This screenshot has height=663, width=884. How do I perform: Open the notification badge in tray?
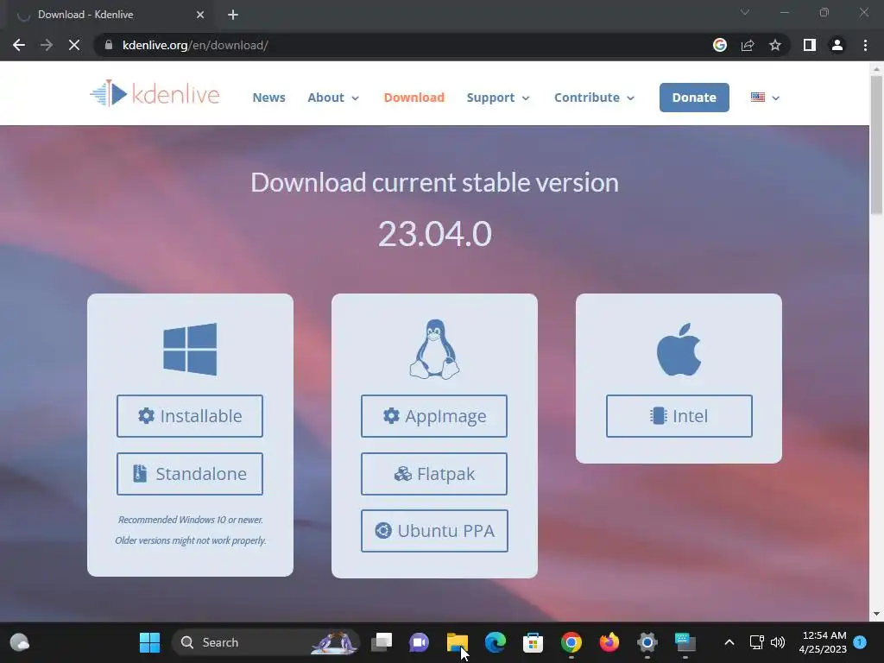pos(861,642)
